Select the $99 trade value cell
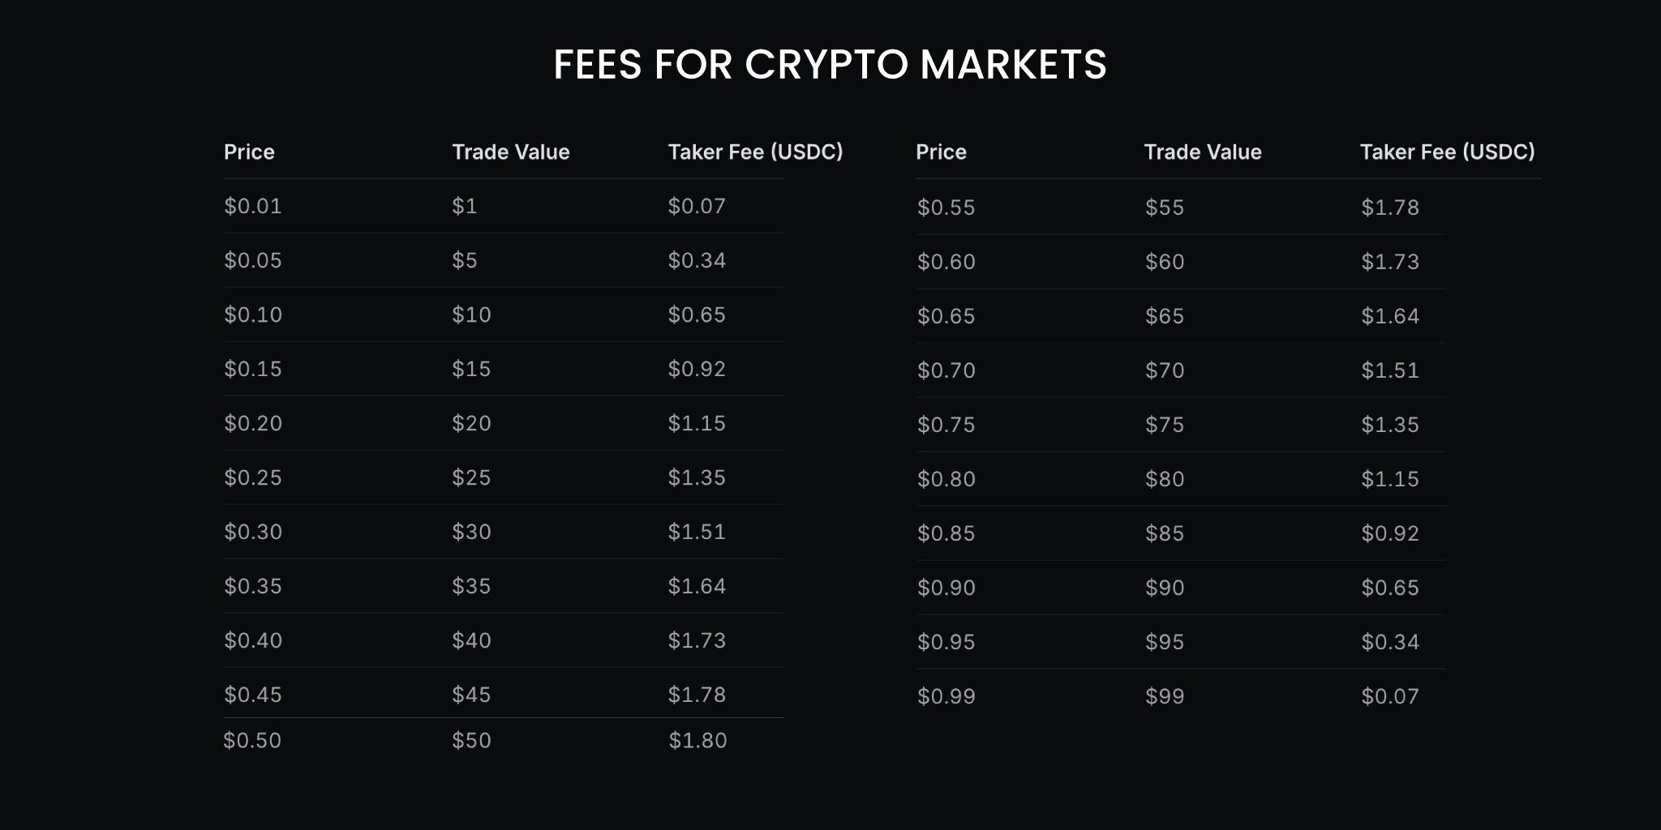This screenshot has width=1661, height=830. pos(1165,696)
